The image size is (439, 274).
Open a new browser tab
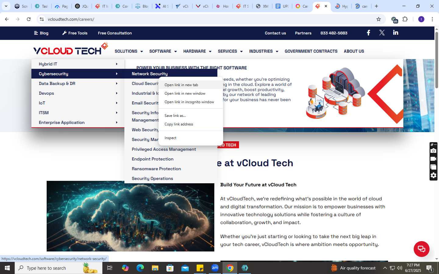377,6
